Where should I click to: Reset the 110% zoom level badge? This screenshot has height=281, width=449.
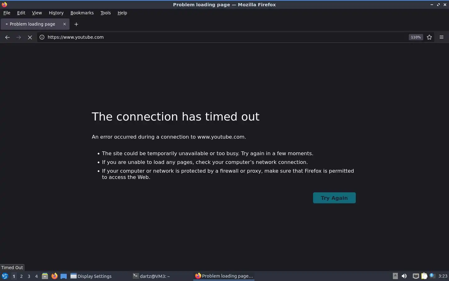416,37
